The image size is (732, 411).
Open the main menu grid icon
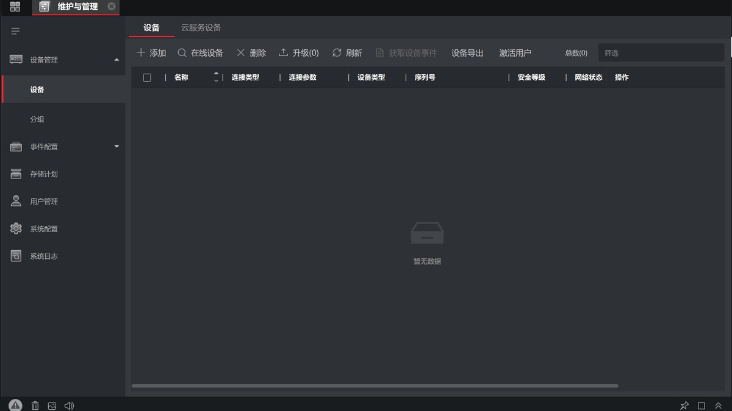point(15,7)
